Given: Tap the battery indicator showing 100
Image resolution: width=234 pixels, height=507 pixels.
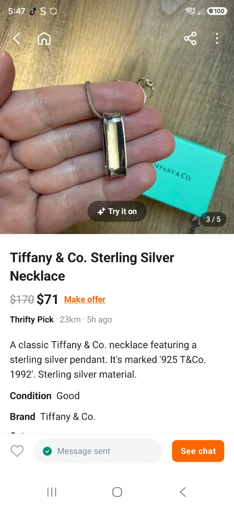Looking at the screenshot, I should (217, 11).
